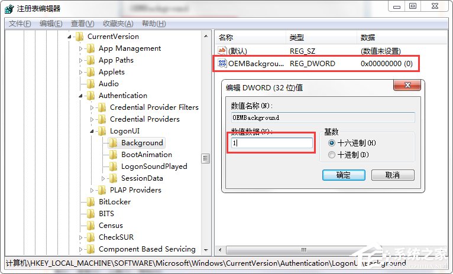This screenshot has height=274, width=453.
Task: Click the Component Based Servicing folder icon
Action: click(90, 249)
